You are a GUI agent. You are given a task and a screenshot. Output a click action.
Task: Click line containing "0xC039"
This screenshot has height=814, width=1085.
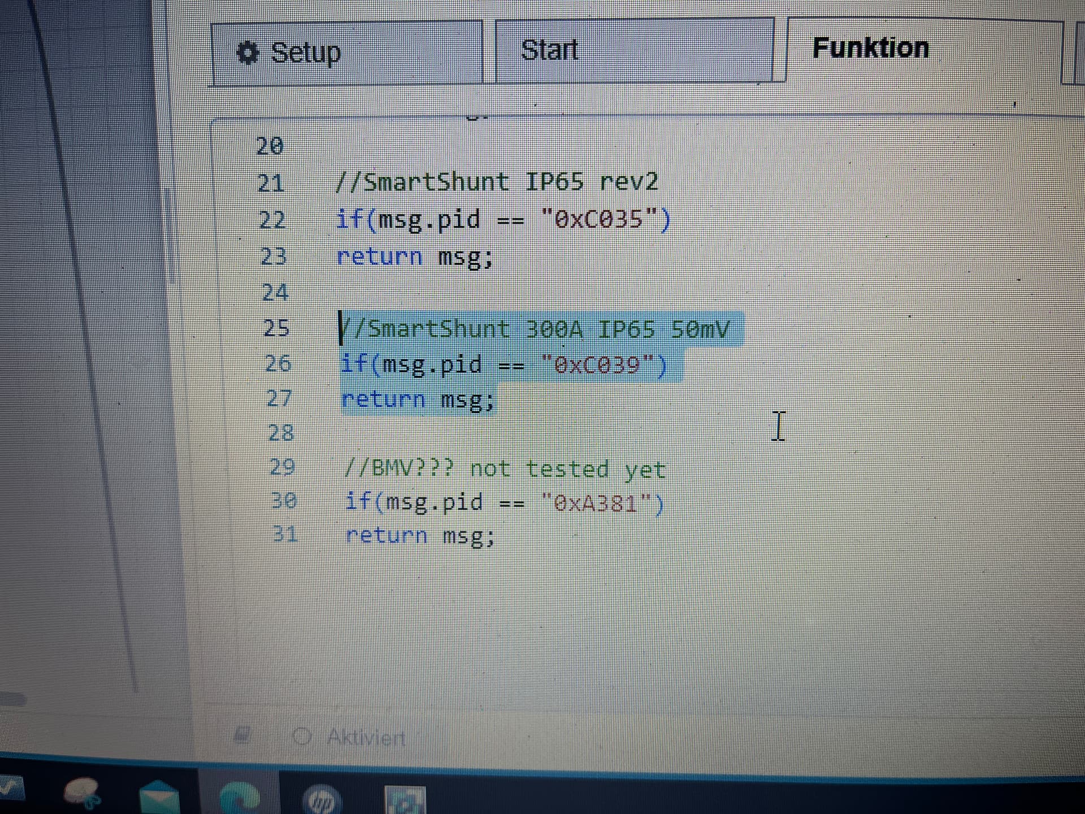pos(504,365)
